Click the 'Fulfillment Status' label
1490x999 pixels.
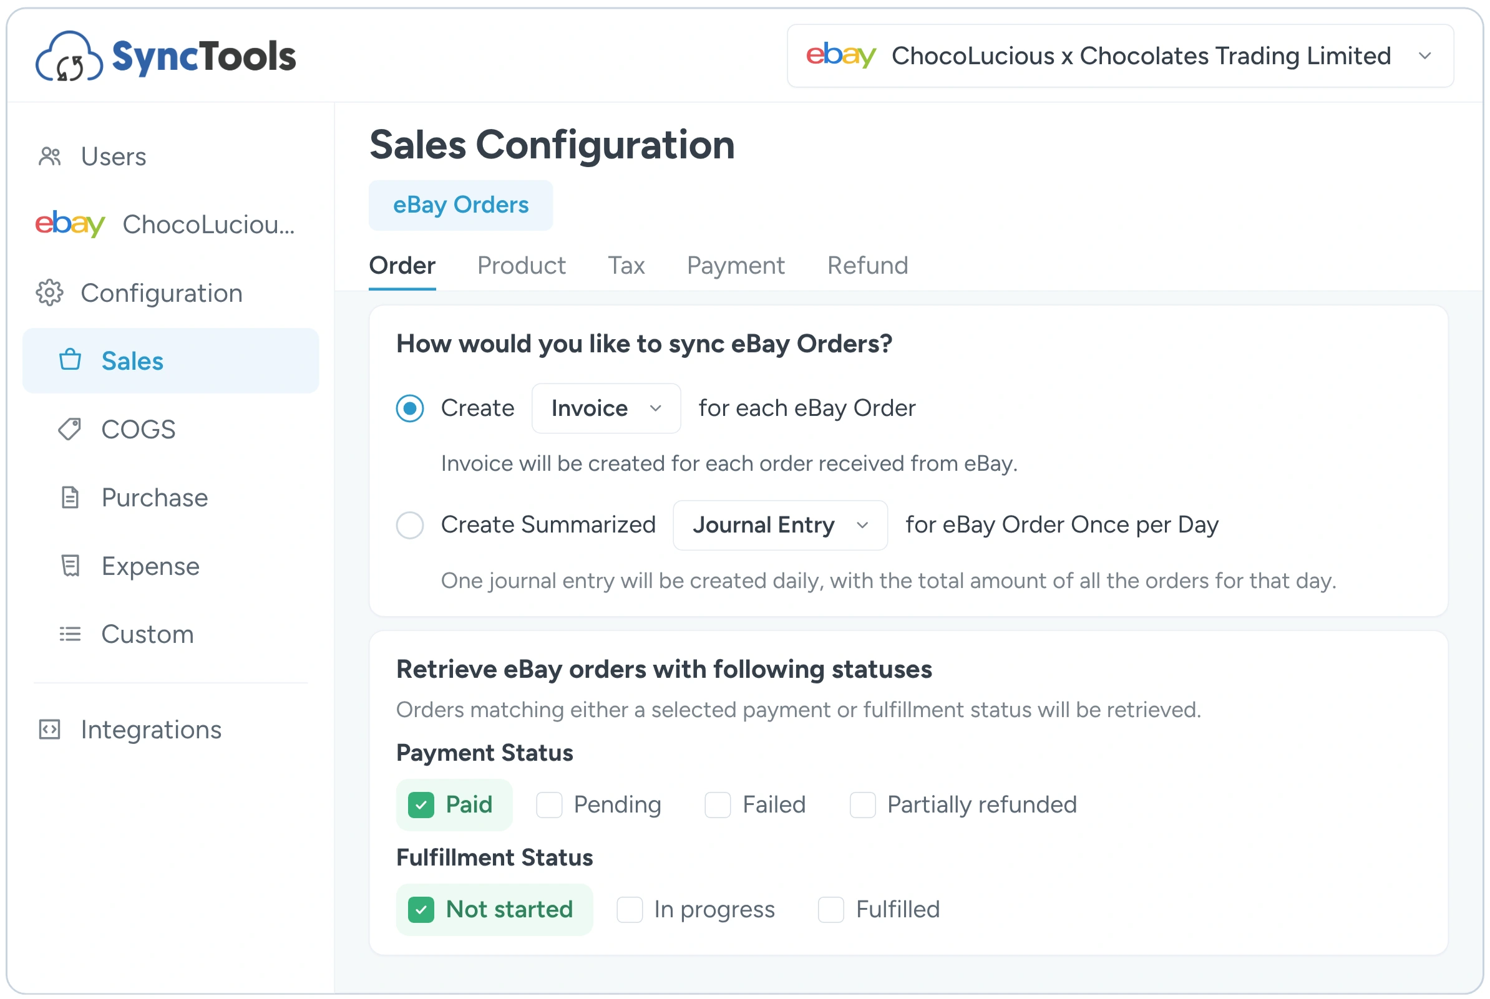(495, 857)
